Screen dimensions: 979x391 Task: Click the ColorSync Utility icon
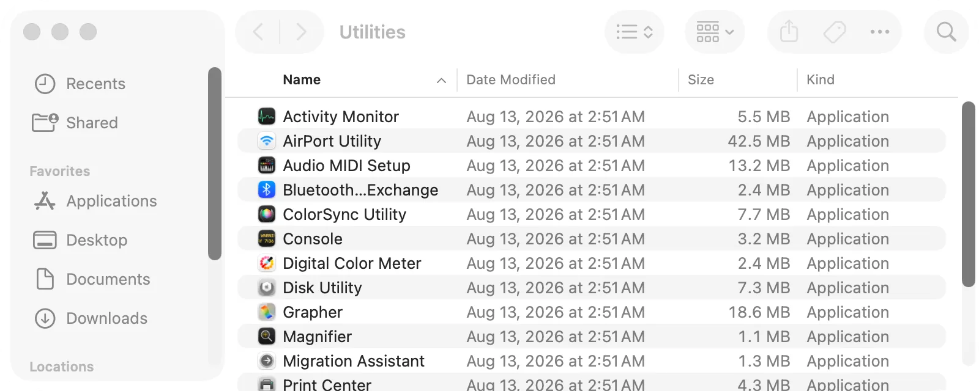coord(266,214)
